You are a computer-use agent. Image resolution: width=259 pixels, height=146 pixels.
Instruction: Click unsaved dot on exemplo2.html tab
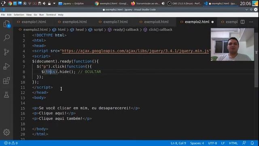coord(212,22)
